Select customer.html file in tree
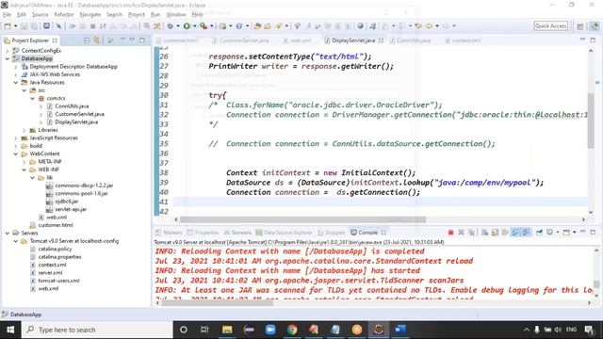This screenshot has width=603, height=339. 56,225
